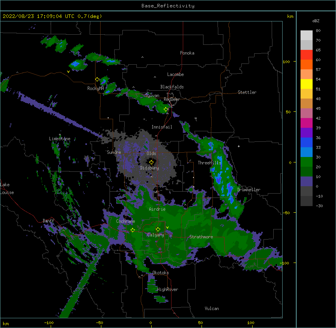Click the 100 tick on right axis
Screen dimensions: 336x328
[x=286, y=62]
